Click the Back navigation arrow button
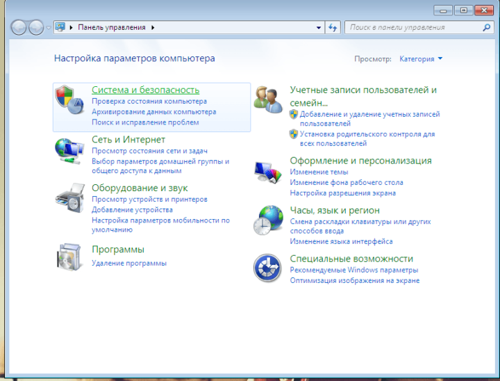Viewport: 500px width, 381px height. (x=19, y=28)
